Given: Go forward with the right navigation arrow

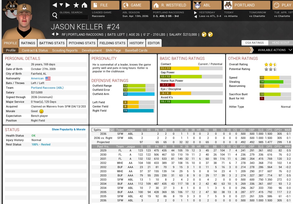Looking at the screenshot, I should pos(68,5).
